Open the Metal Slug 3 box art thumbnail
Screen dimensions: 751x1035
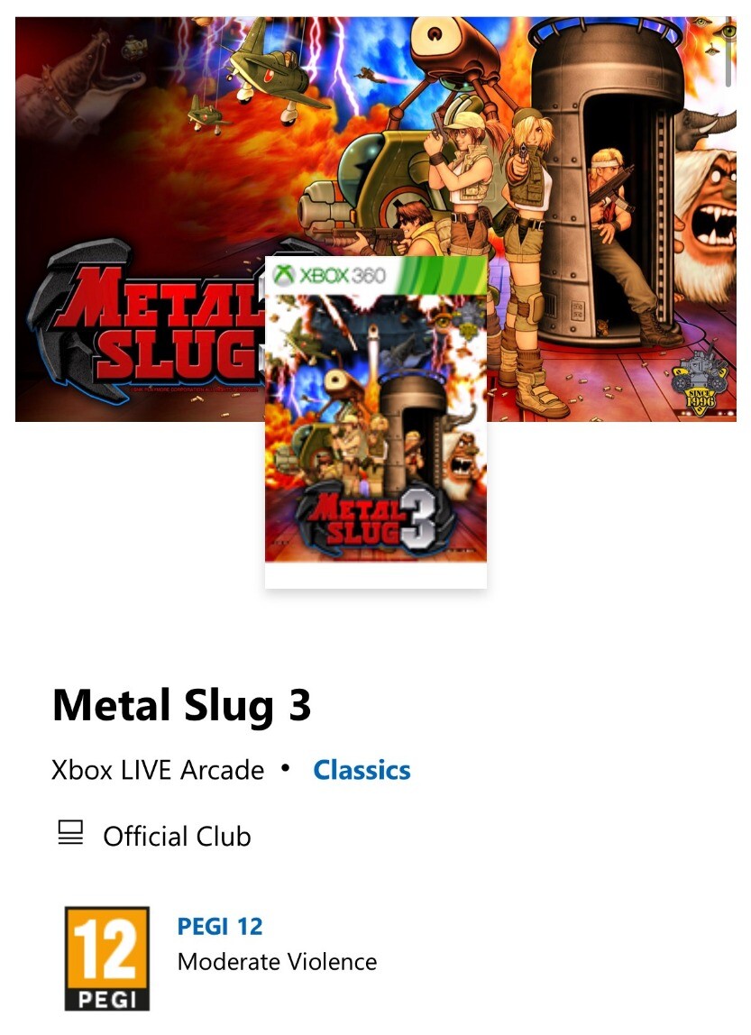(x=375, y=421)
